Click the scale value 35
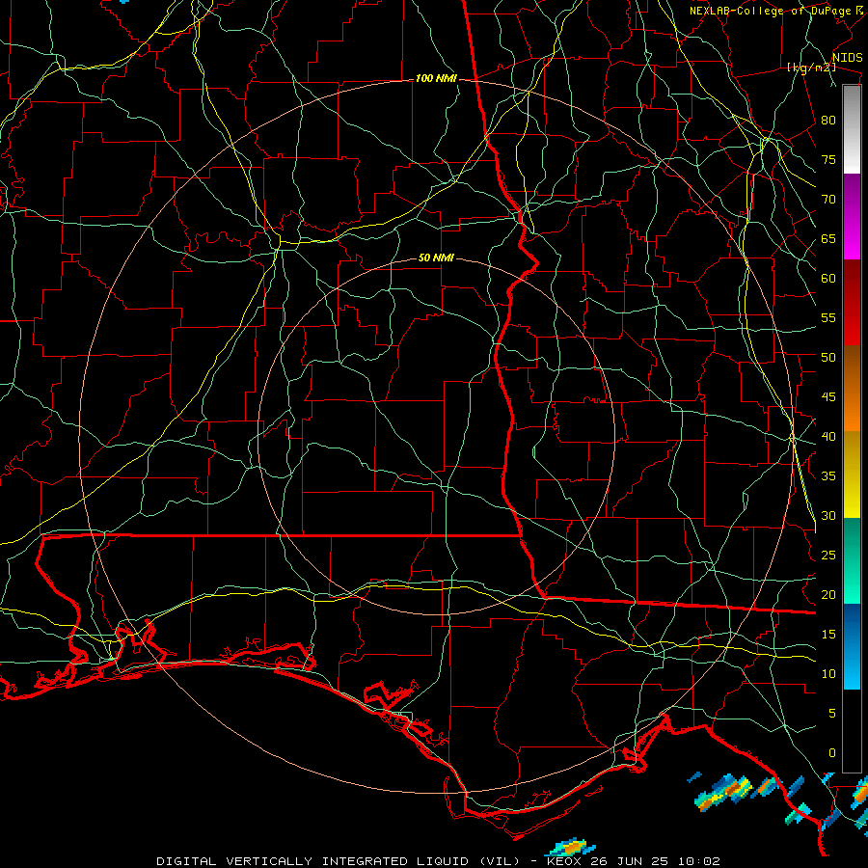 828,476
